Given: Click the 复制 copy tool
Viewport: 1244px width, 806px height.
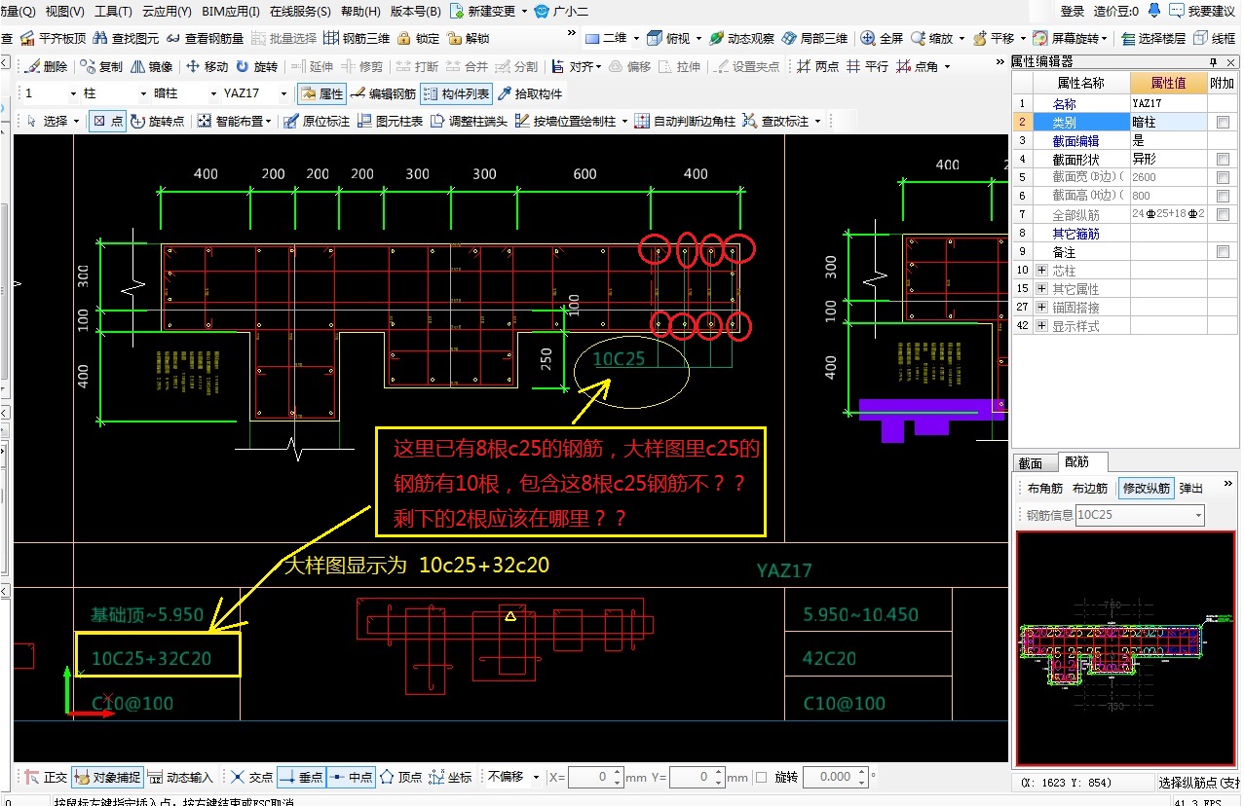Looking at the screenshot, I should pos(101,66).
